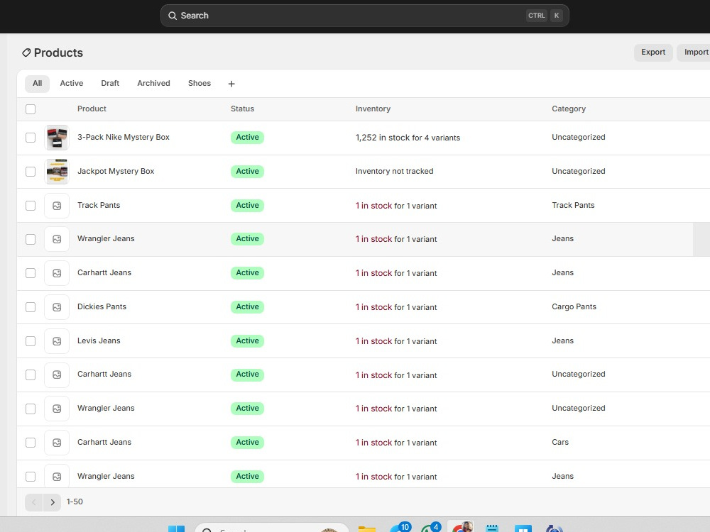Click the '1-50' pagination range text
Viewport: 710px width, 532px height.
pos(75,501)
